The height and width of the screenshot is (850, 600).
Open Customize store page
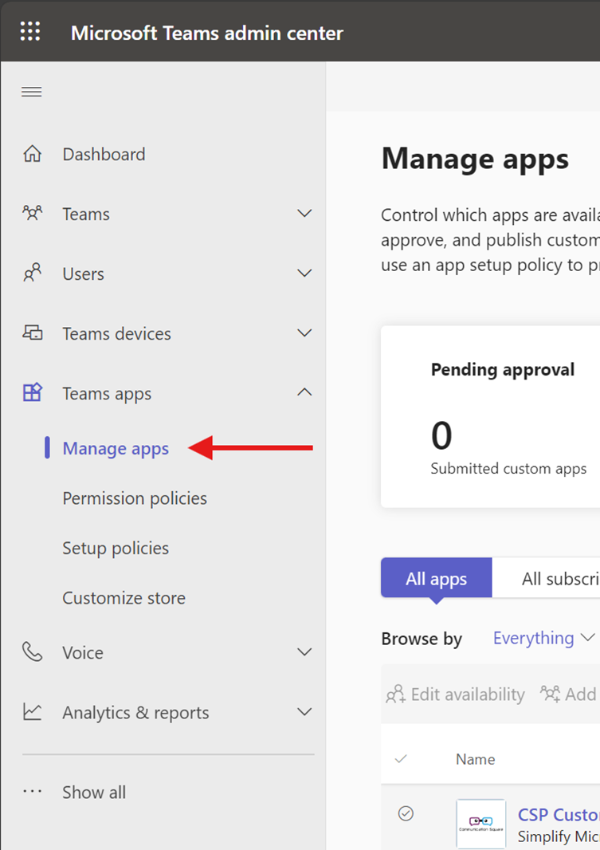point(124,598)
